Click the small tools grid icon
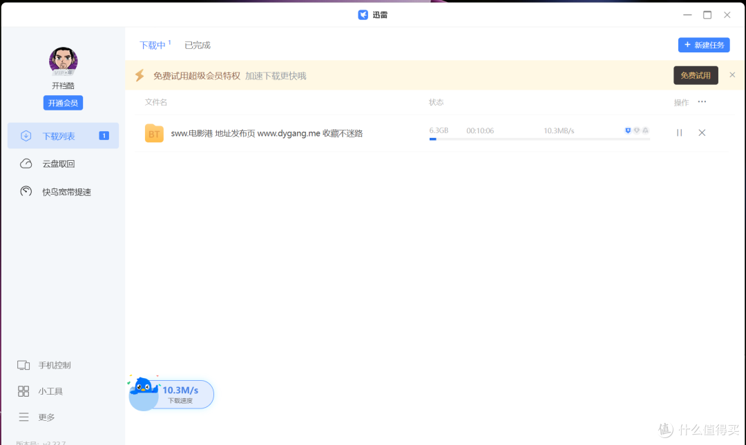Viewport: 746px width, 445px height. 23,391
